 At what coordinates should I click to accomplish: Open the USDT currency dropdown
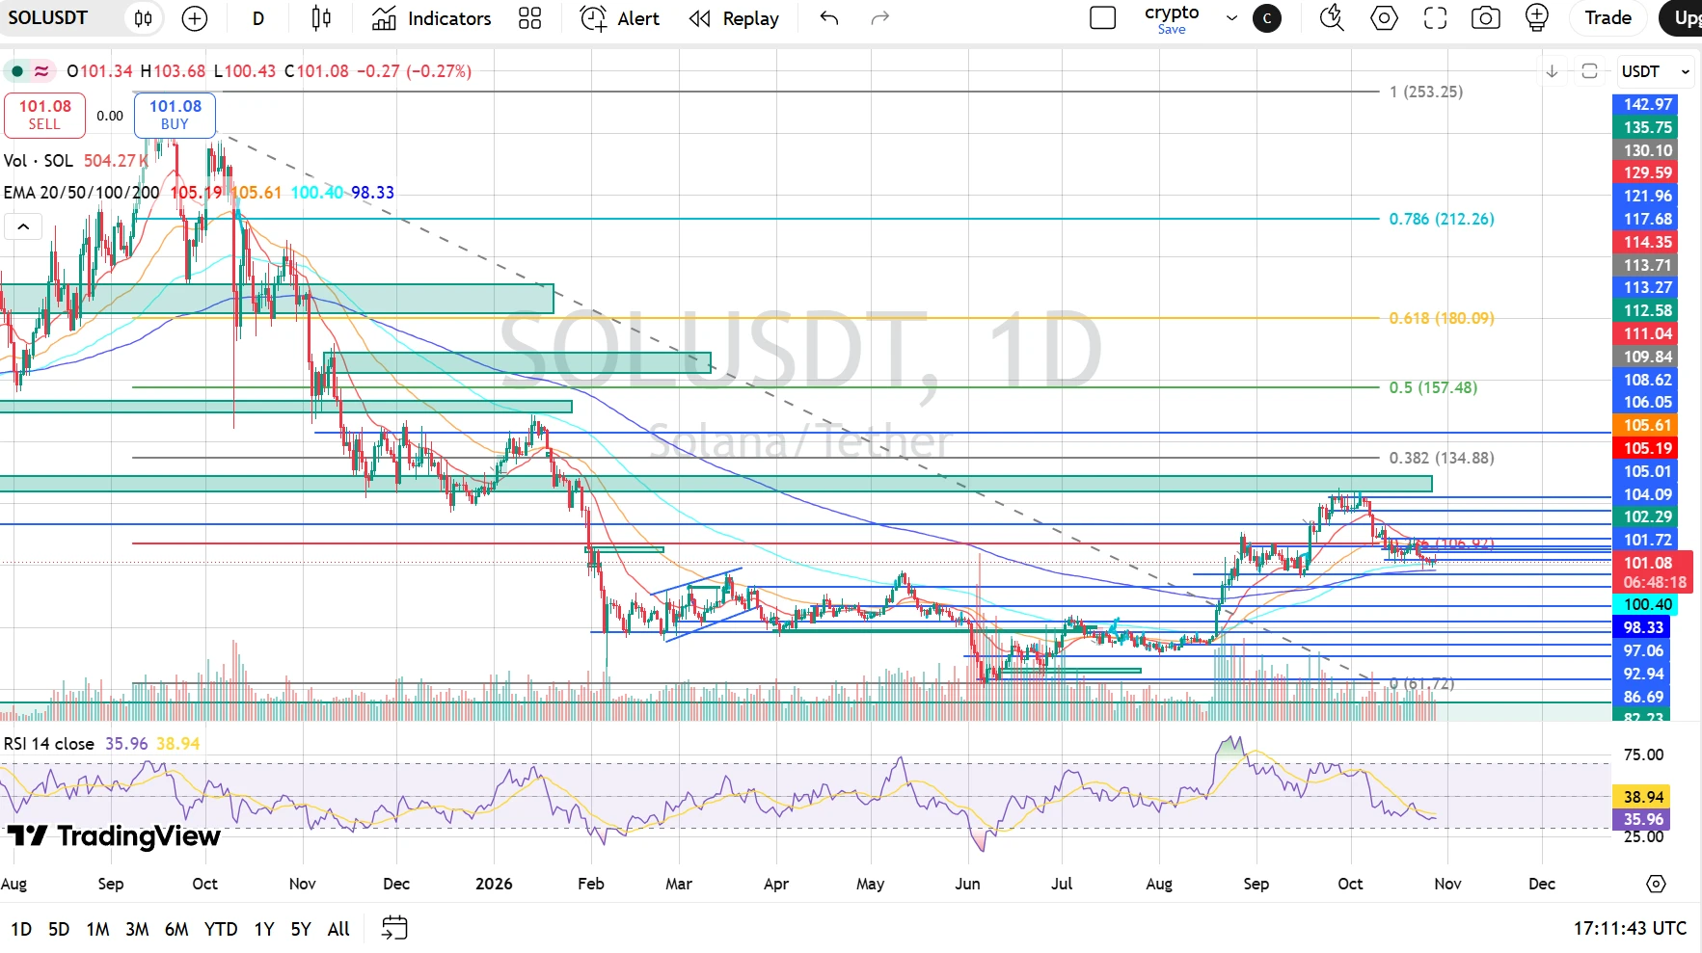coord(1655,71)
